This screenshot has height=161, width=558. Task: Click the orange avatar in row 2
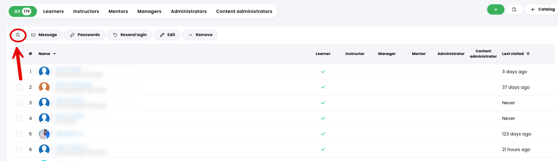pyautogui.click(x=44, y=87)
